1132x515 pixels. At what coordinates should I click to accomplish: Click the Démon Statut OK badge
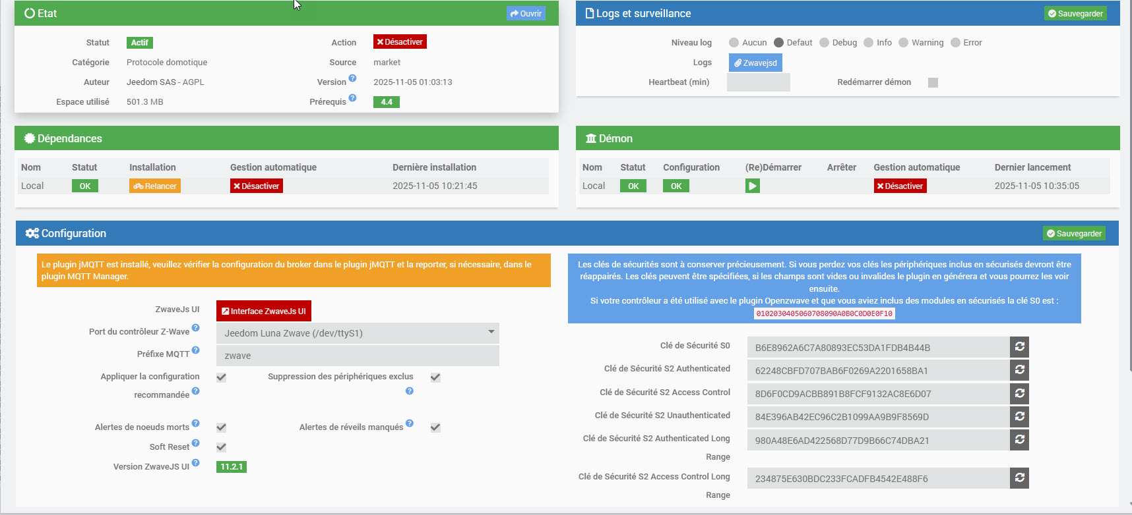[x=633, y=186]
